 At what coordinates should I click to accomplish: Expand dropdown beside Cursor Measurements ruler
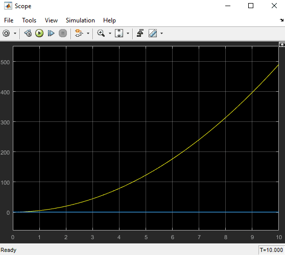coord(161,33)
